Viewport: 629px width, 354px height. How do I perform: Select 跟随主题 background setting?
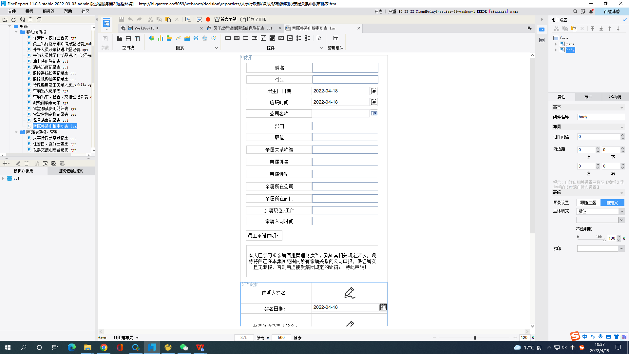coord(588,203)
